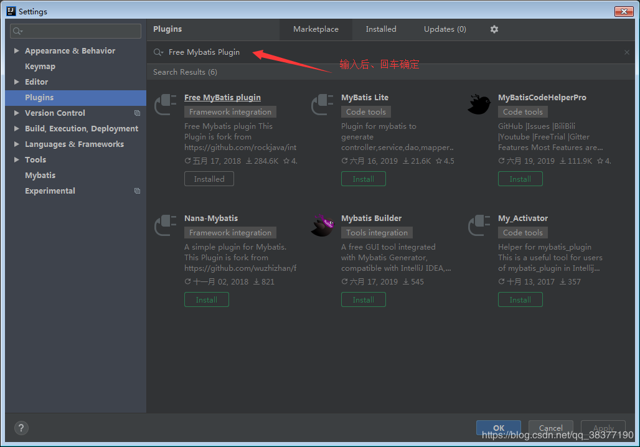Screen dimensions: 640x447
Task: Click the Plugins heading text
Action: click(167, 29)
